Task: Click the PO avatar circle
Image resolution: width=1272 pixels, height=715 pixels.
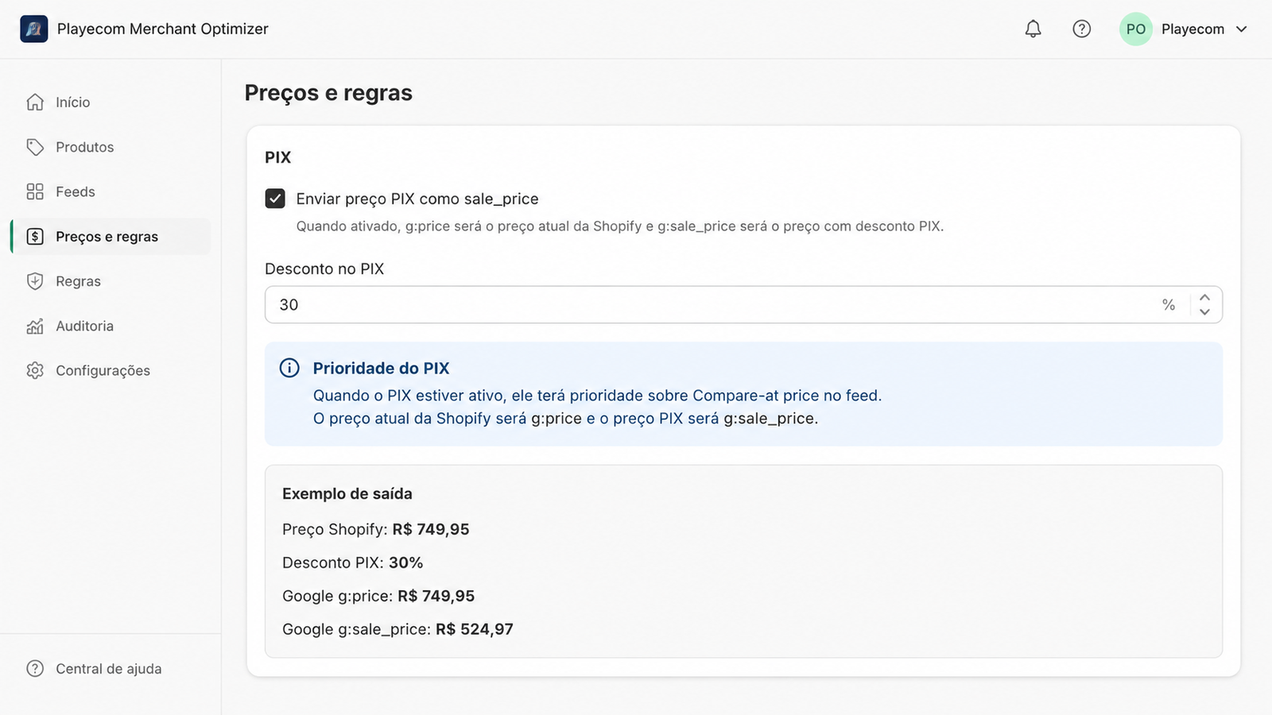Action: (1136, 29)
